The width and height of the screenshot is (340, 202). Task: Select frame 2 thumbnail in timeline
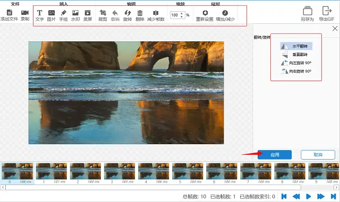pos(86,171)
